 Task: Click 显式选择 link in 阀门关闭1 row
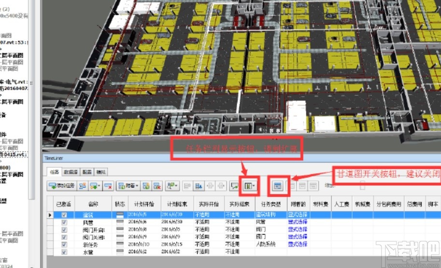(x=298, y=237)
